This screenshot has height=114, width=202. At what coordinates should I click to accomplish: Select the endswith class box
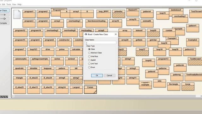[147, 23]
